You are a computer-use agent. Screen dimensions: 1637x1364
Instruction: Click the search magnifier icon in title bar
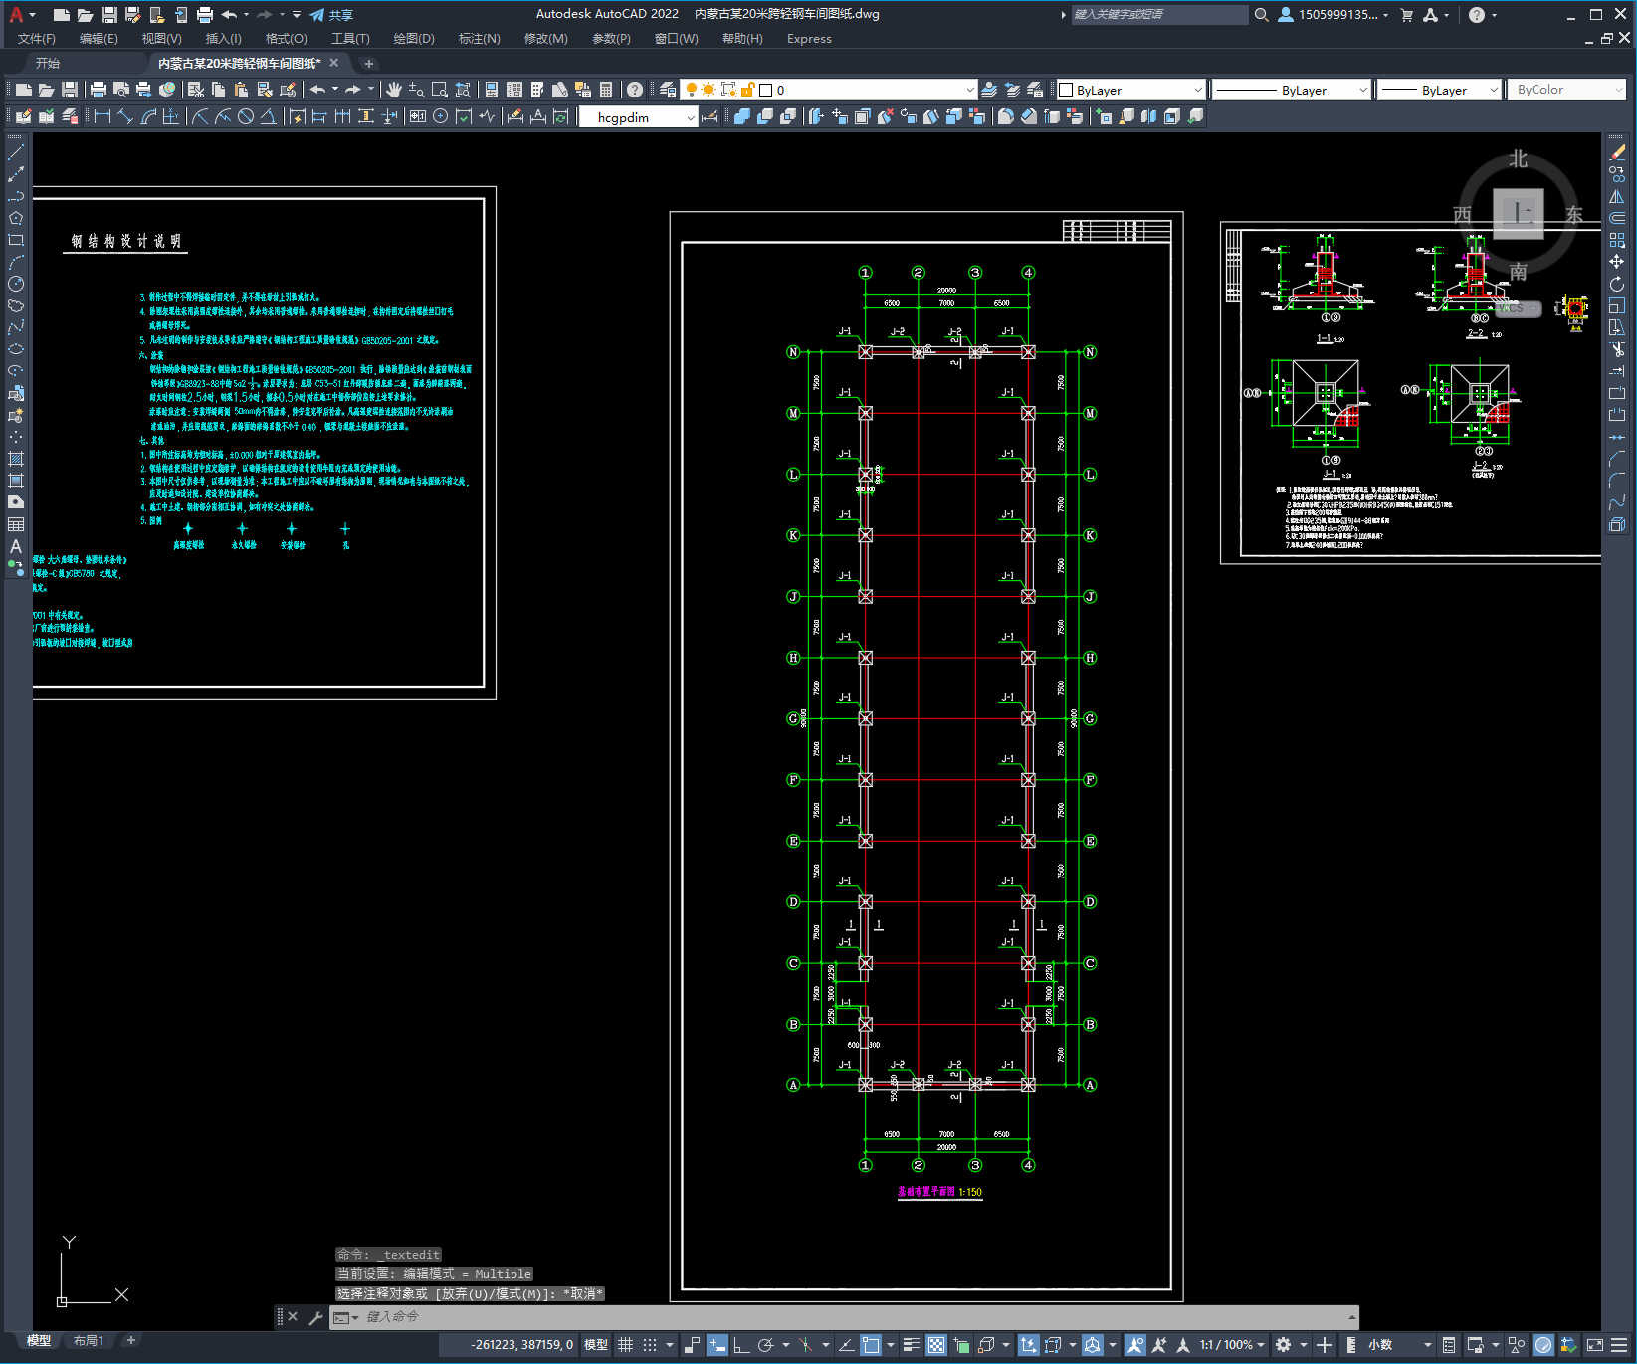click(x=1261, y=14)
